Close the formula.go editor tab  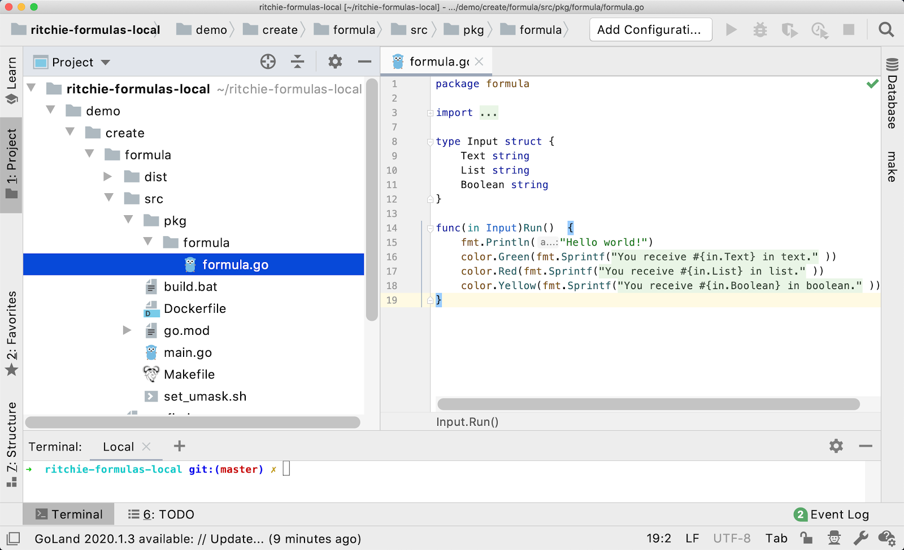[479, 62]
